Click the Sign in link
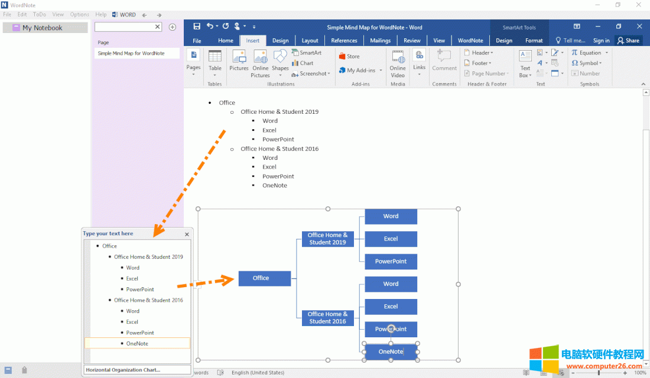This screenshot has width=650, height=378. (601, 41)
